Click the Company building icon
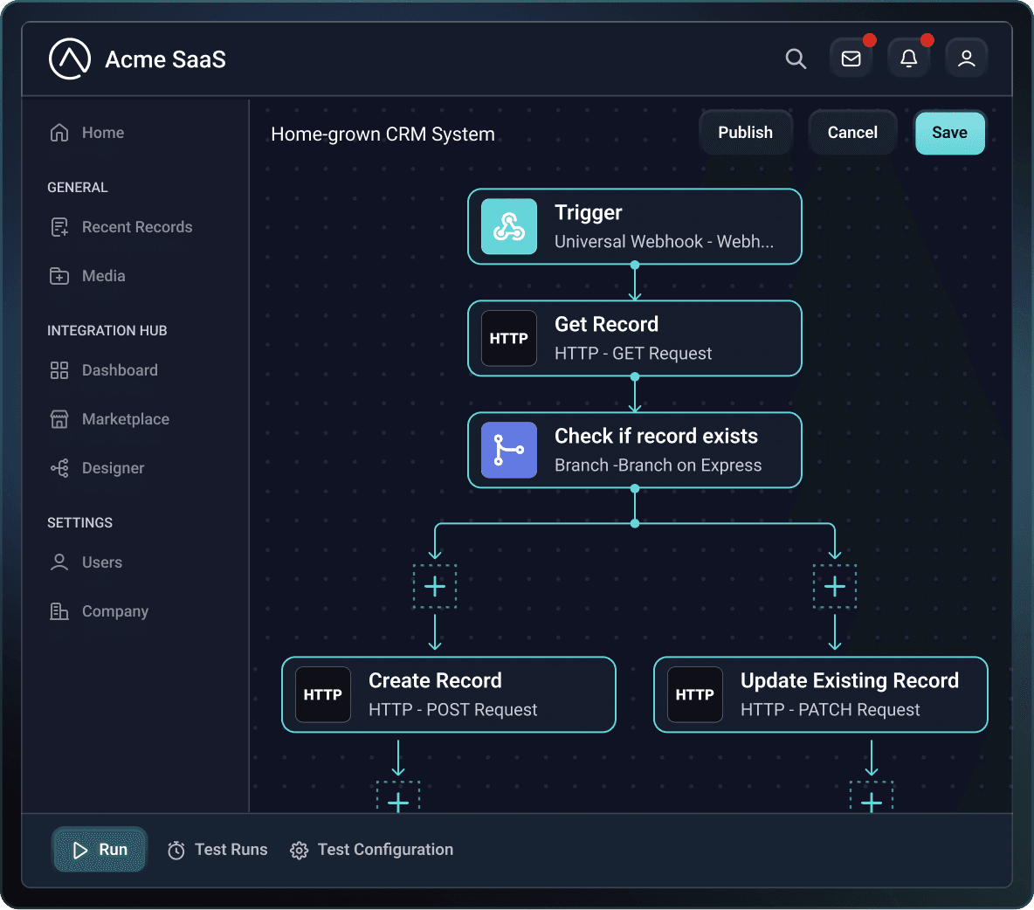This screenshot has width=1034, height=910. click(x=59, y=611)
